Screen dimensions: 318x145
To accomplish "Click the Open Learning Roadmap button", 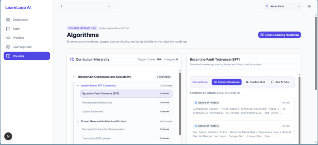I will point(279,35).
